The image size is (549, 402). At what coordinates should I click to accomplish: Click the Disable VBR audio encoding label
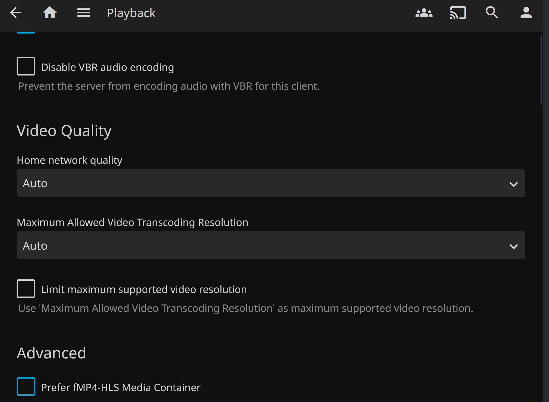click(107, 67)
